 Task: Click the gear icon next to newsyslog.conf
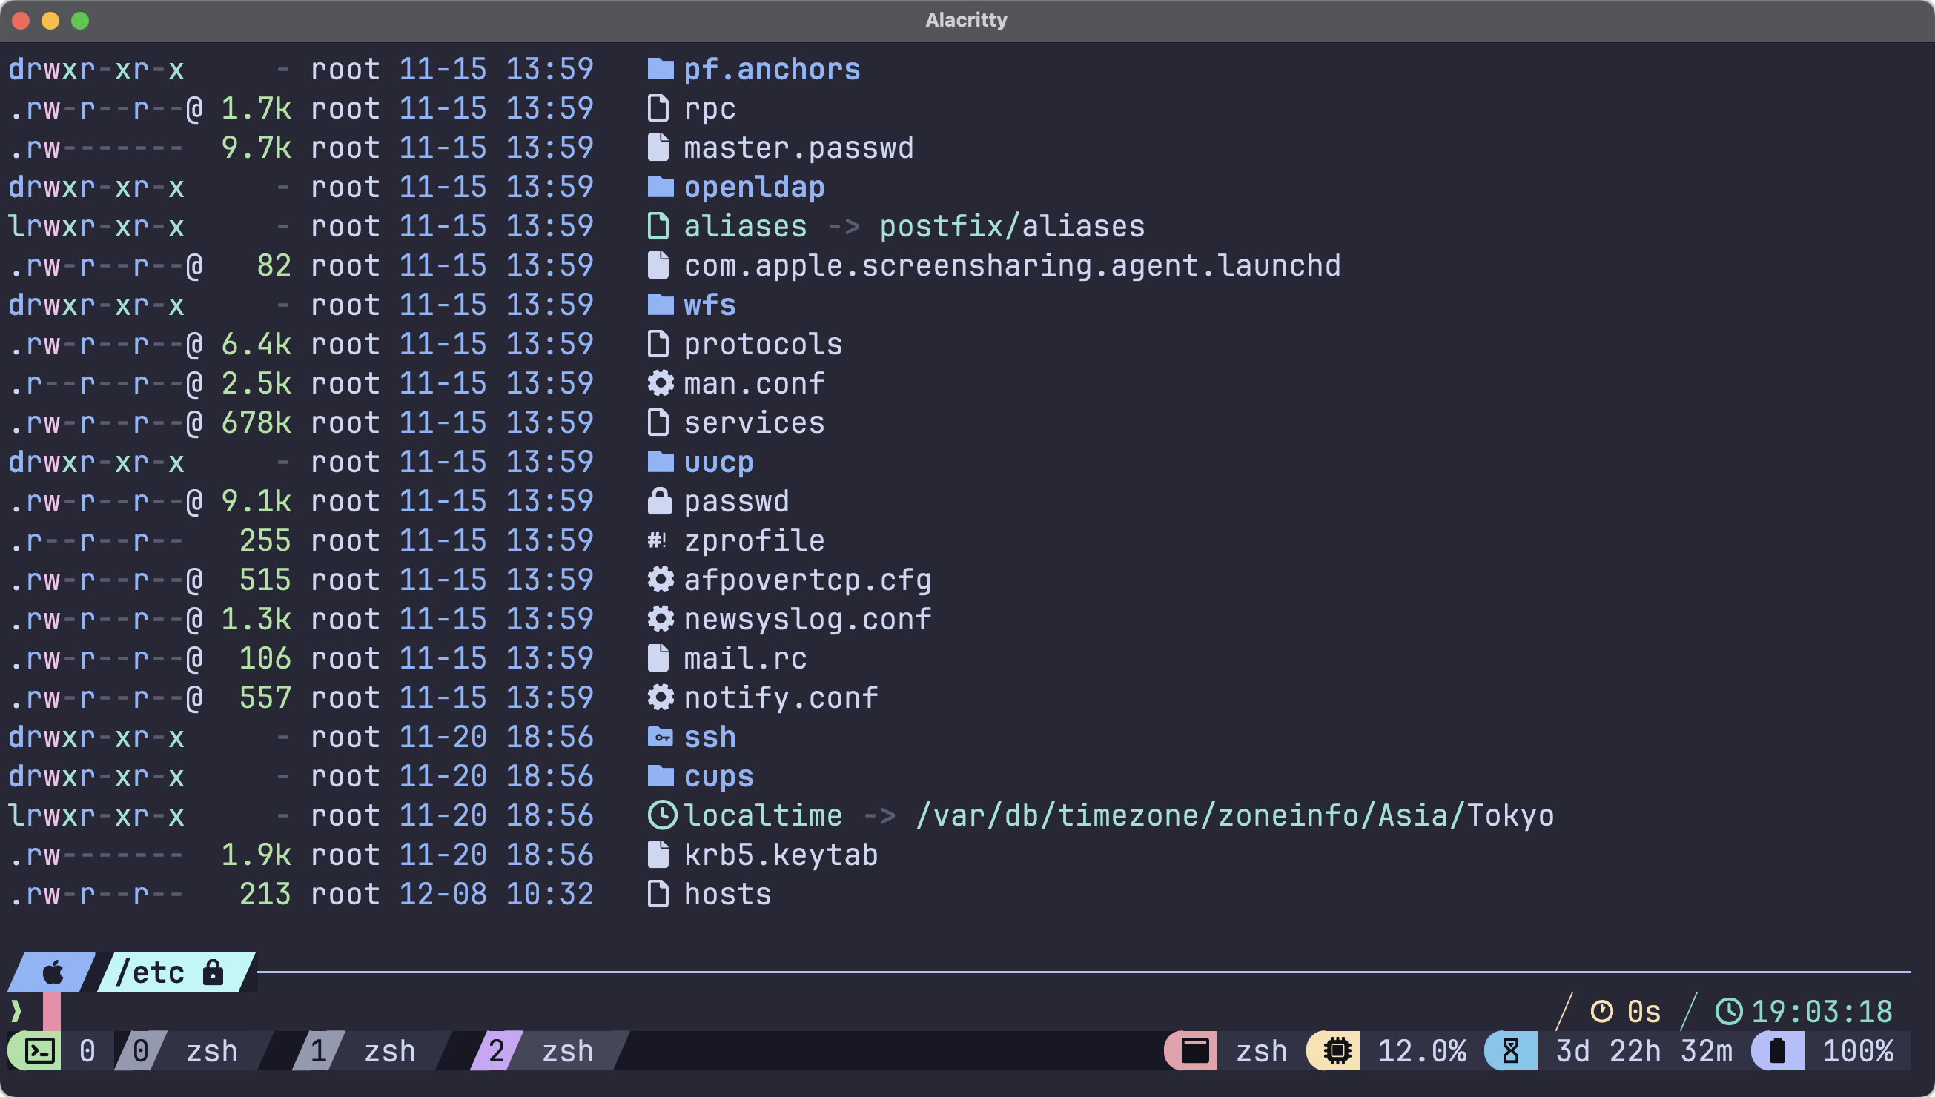(x=661, y=620)
